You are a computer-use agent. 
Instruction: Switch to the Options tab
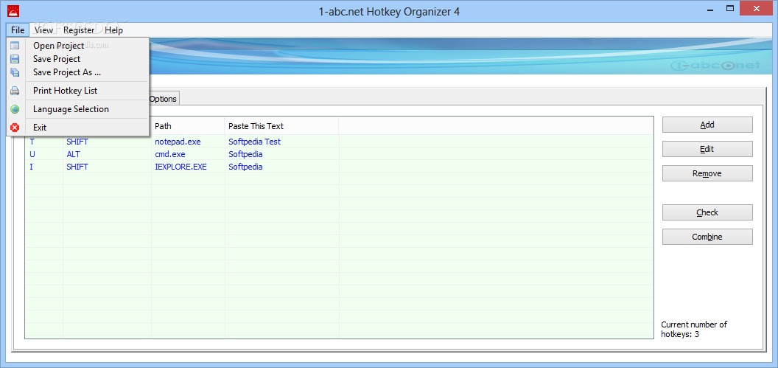(x=164, y=99)
